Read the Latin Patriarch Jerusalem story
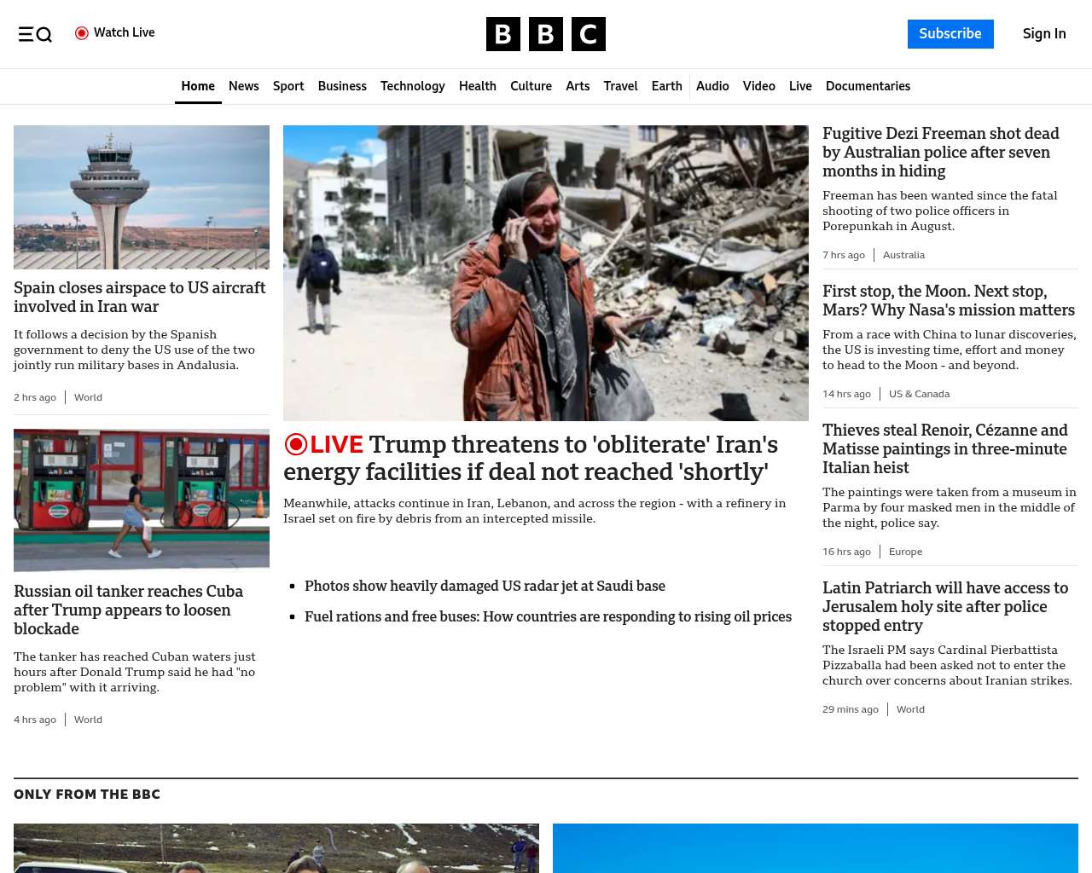Image resolution: width=1092 pixels, height=873 pixels. pos(945,607)
